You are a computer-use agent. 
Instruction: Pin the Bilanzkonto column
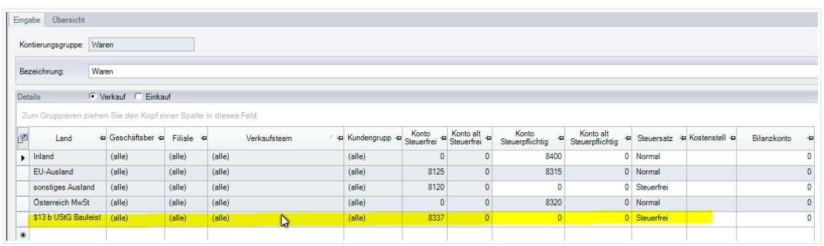[x=809, y=138]
